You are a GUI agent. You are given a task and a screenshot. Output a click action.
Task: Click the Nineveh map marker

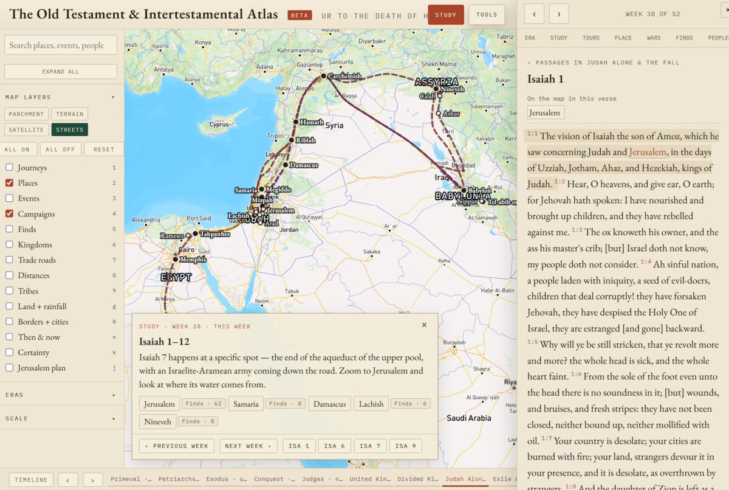coord(436,89)
